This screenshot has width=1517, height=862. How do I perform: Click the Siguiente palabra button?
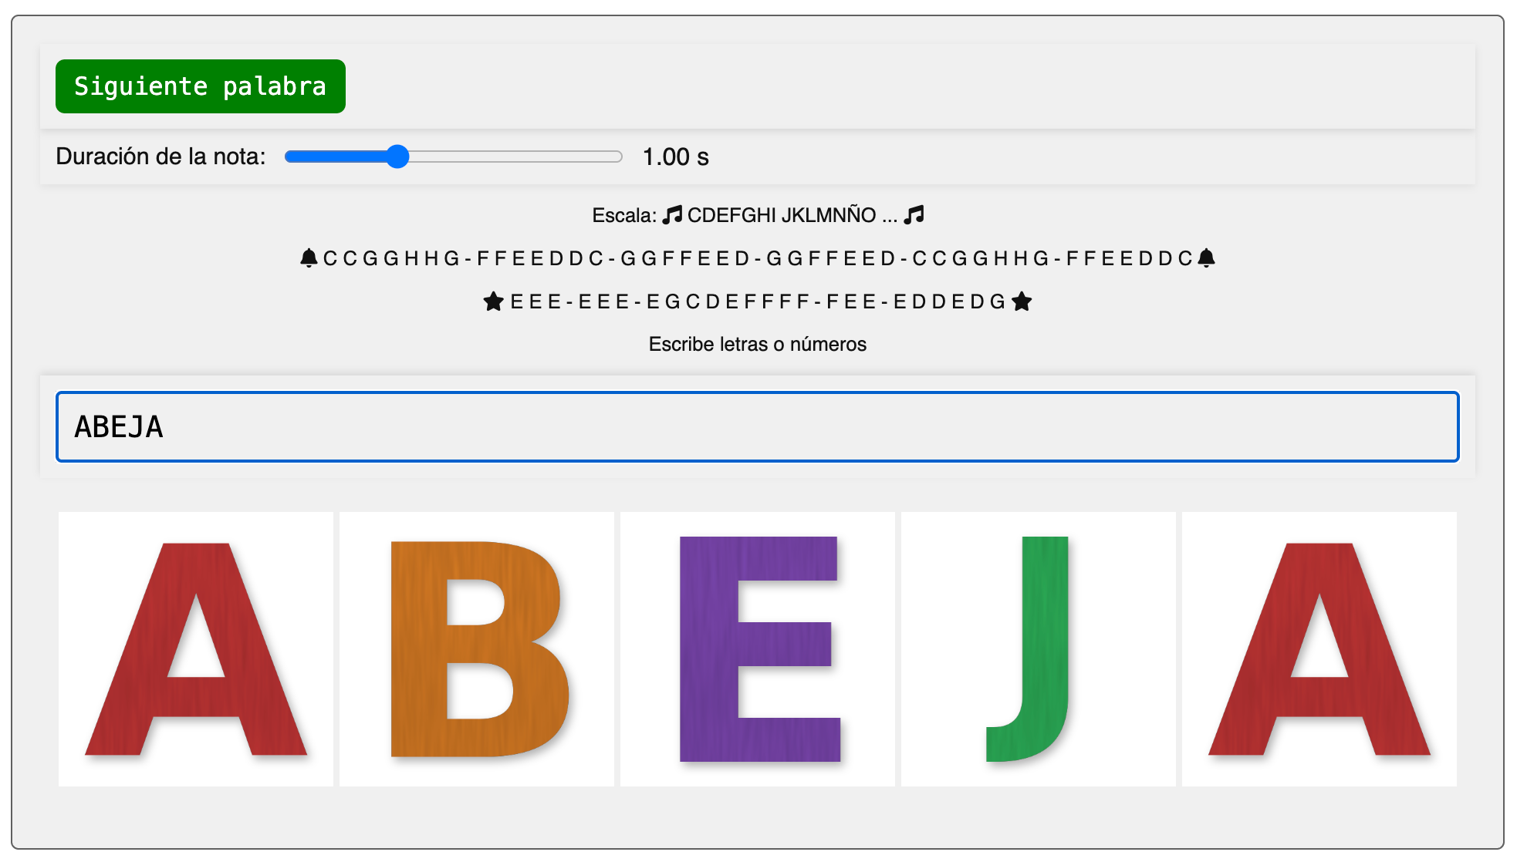tap(201, 86)
